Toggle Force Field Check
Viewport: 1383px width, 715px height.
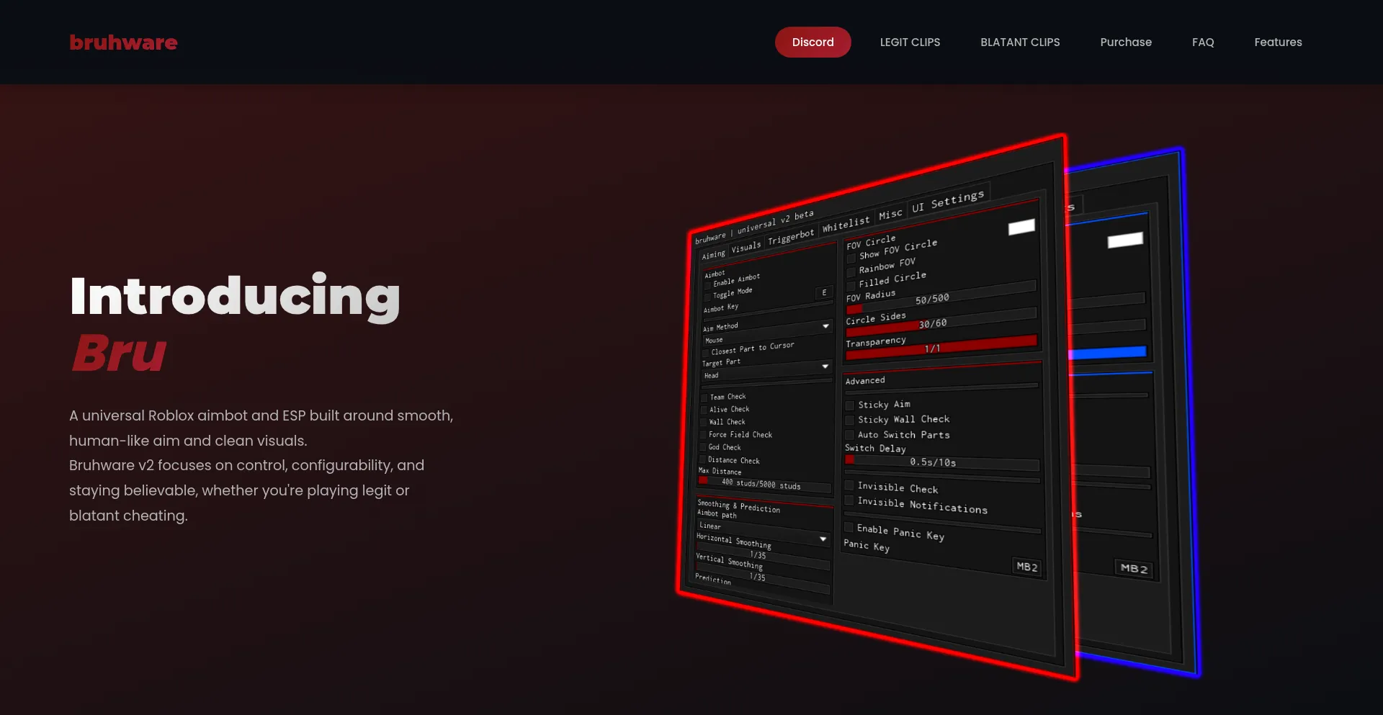click(x=703, y=434)
